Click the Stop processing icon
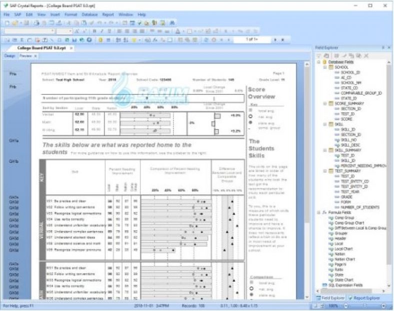Viewport: 394px width, 311px height. point(214,40)
